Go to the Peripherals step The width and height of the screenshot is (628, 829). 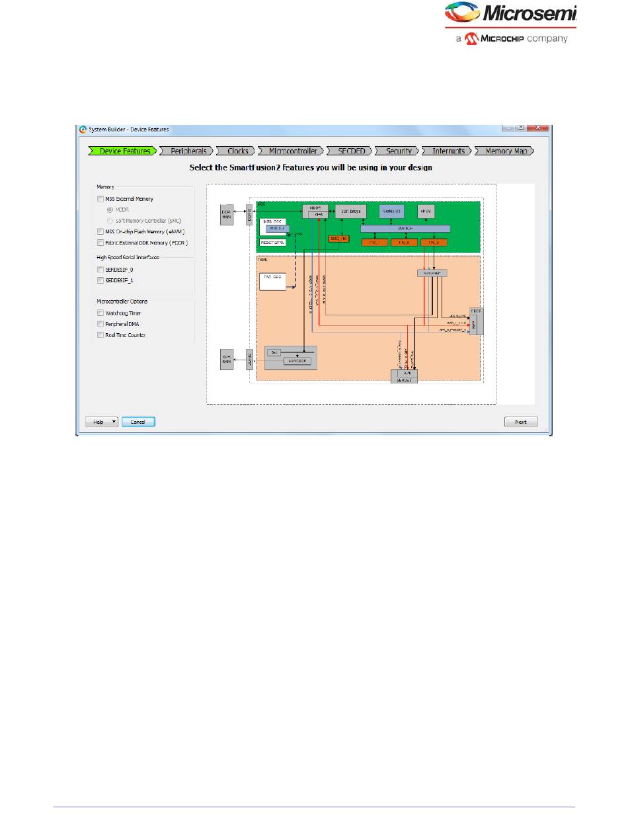(188, 151)
